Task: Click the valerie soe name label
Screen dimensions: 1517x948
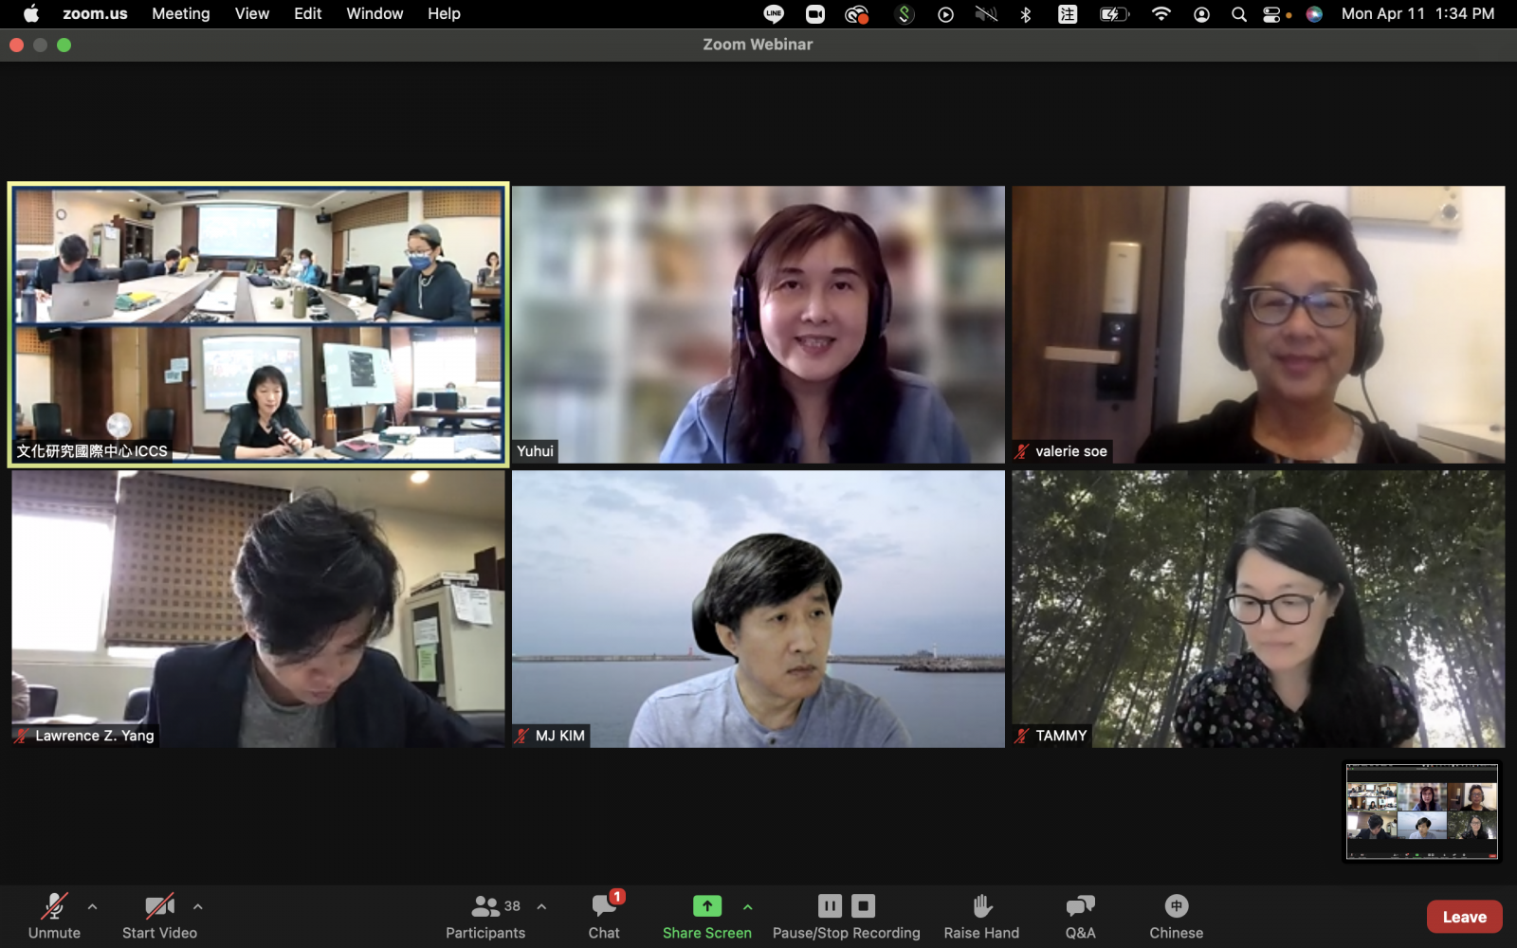Action: click(1062, 451)
